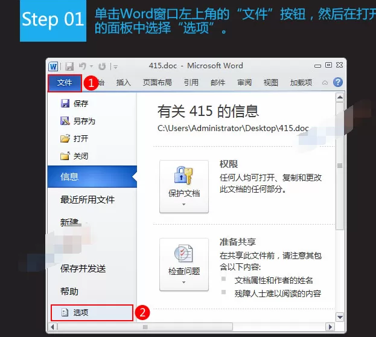The width and height of the screenshot is (376, 337).
Task: Restore down the Word window
Action: (x=328, y=65)
